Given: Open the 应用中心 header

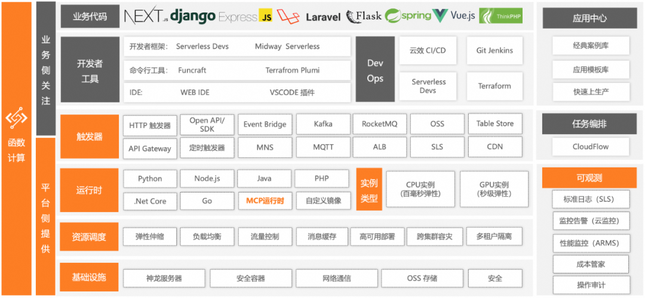Looking at the screenshot, I should point(589,18).
